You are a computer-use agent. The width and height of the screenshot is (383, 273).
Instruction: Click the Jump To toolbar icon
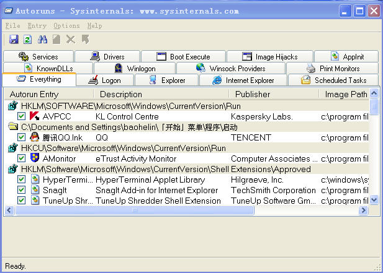click(86, 39)
